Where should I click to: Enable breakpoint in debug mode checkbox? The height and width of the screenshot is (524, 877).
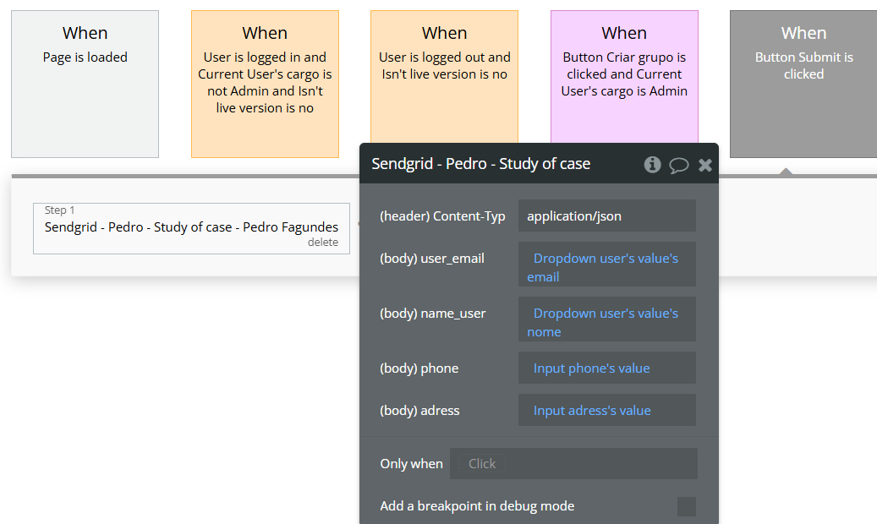(687, 506)
